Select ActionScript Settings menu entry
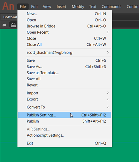139x162 pixels. click(x=65, y=135)
